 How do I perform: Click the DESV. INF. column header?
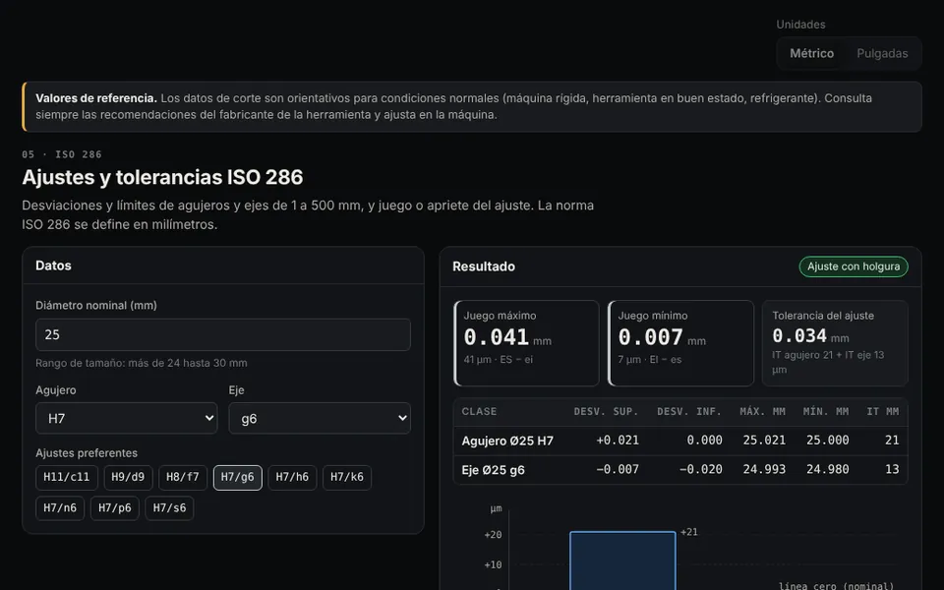(689, 412)
